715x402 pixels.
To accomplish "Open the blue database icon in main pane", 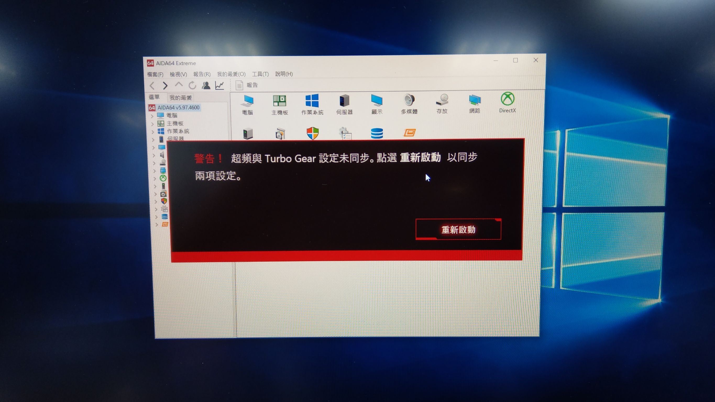I will pyautogui.click(x=377, y=133).
